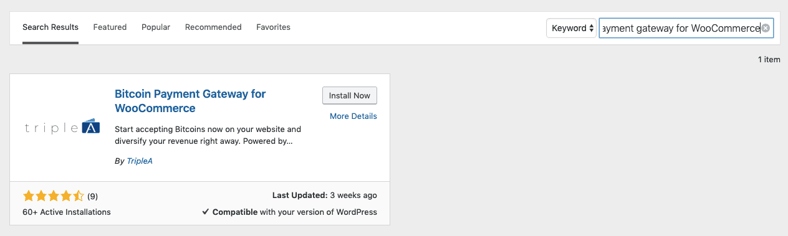This screenshot has height=236, width=788.
Task: Click the compatibility checkmark icon
Action: (205, 212)
